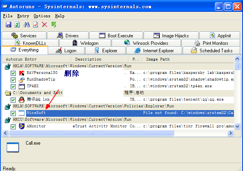Click the Autorun Entry column header
Screen dimensions: 243x171
[37, 59]
